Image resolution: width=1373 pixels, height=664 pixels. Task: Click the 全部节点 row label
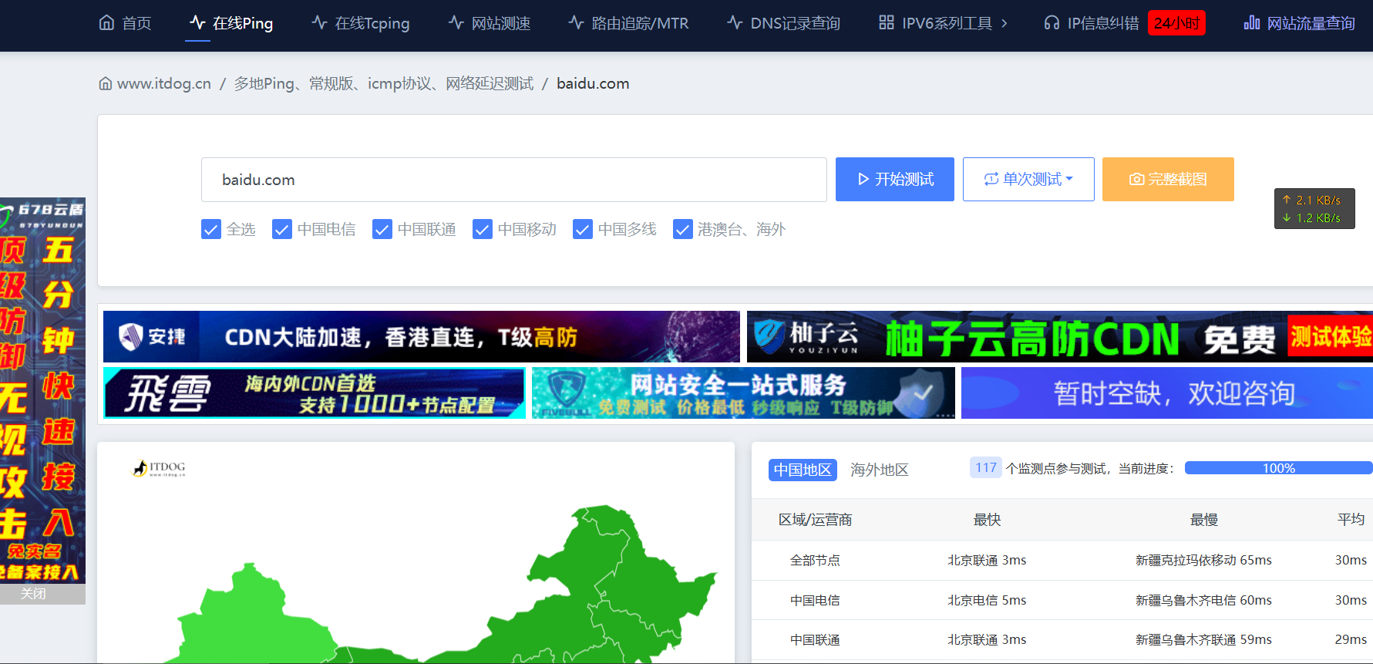[x=815, y=561]
